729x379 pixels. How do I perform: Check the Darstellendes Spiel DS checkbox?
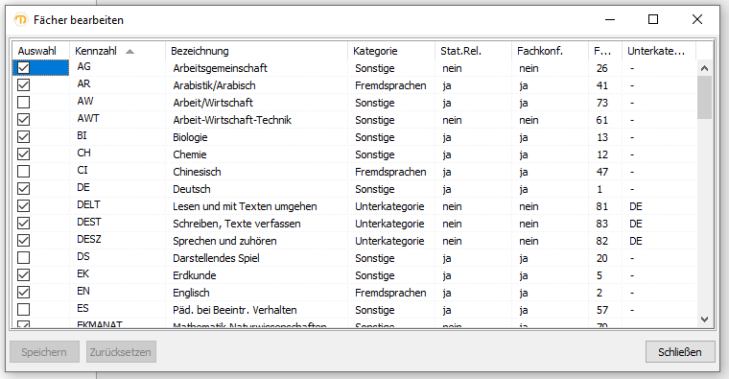23,258
